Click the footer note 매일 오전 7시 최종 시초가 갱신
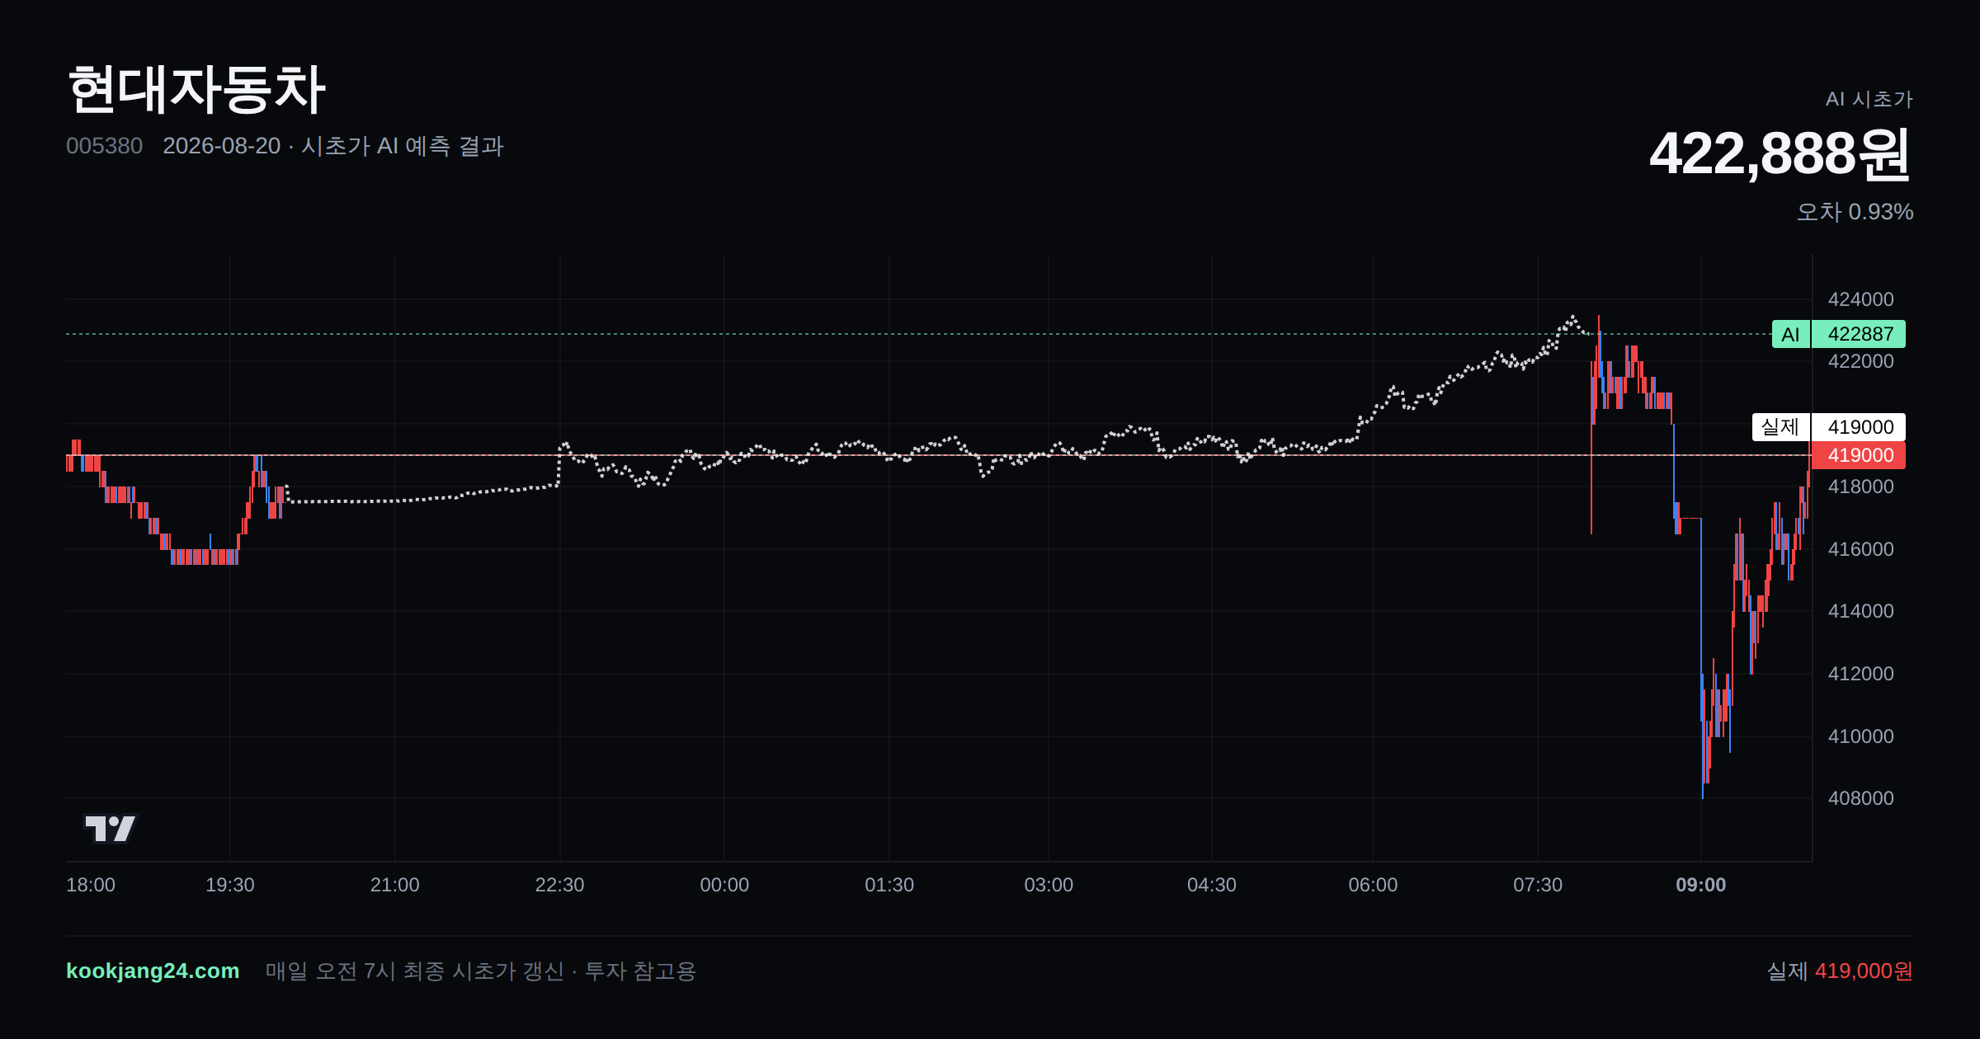Viewport: 1980px width, 1039px height. (415, 971)
